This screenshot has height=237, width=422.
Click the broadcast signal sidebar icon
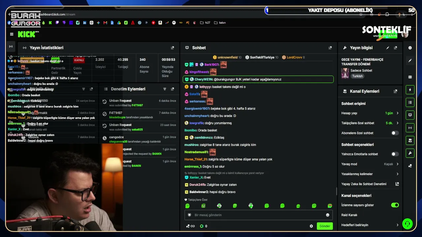(x=410, y=128)
